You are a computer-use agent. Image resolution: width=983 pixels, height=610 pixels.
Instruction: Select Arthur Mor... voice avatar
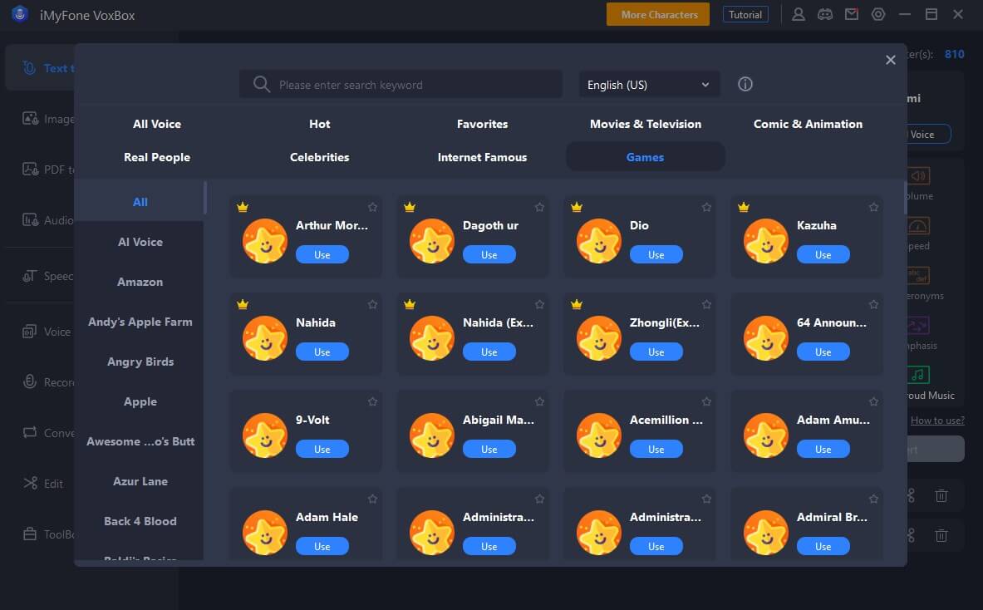click(x=264, y=241)
